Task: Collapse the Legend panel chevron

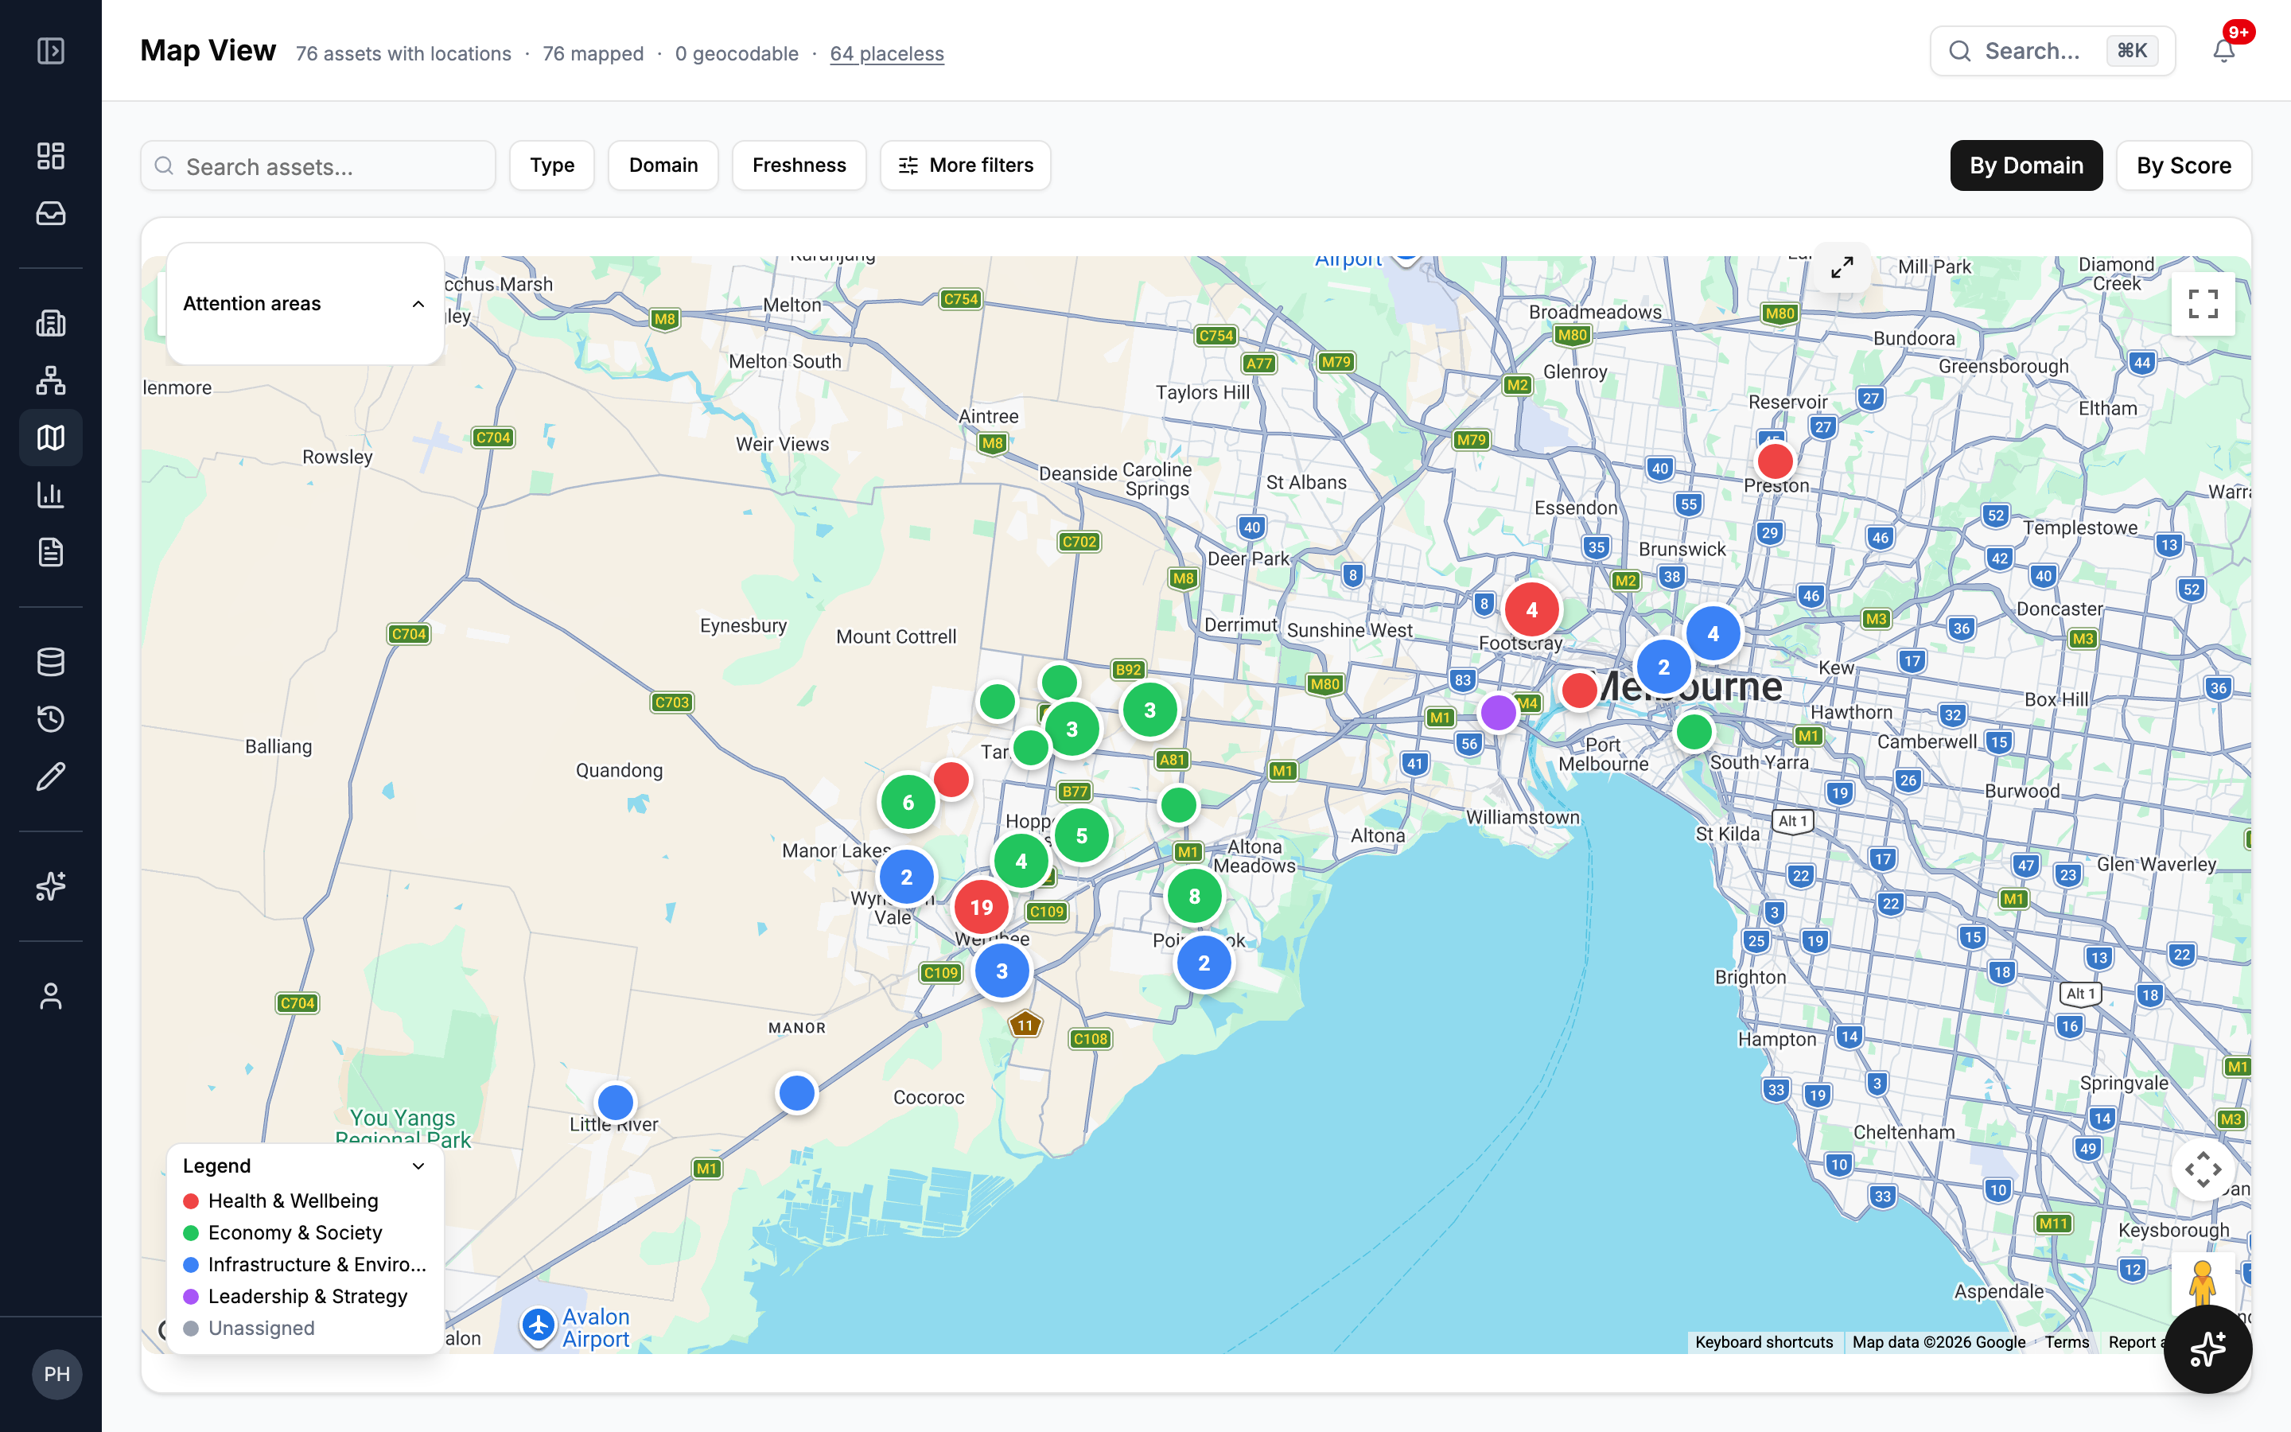Action: [x=418, y=1165]
